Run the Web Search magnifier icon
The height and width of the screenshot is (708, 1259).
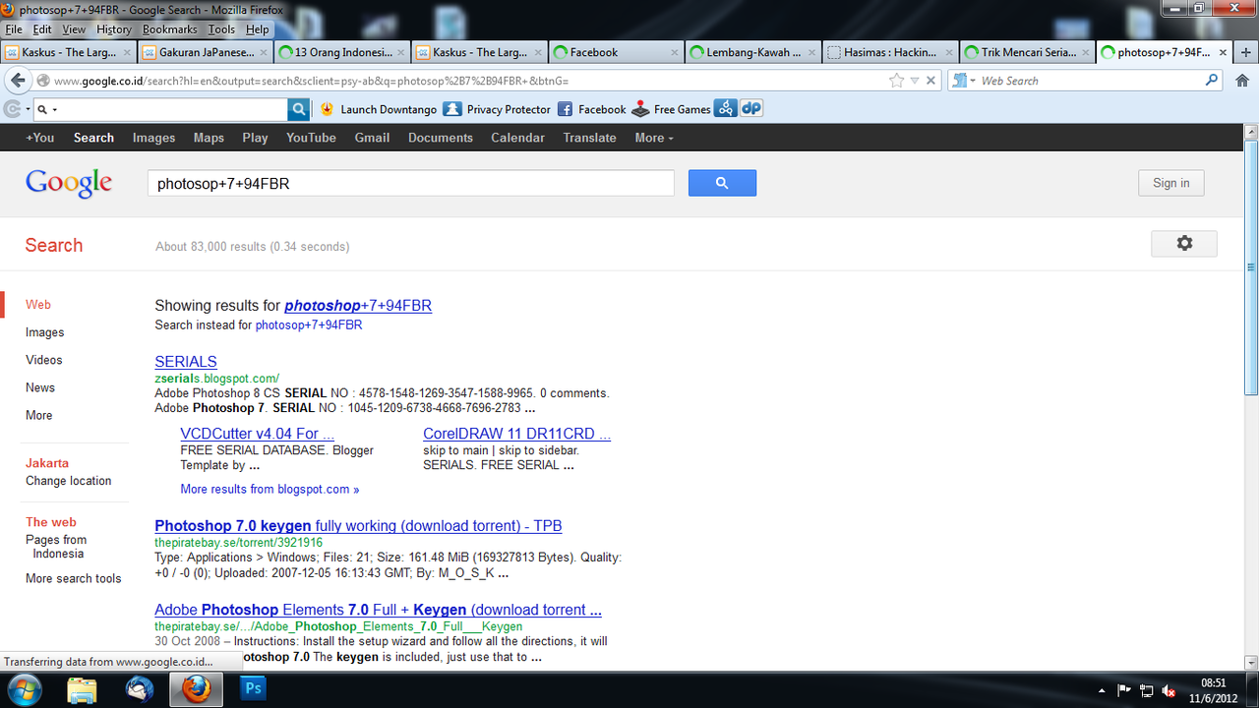(1212, 81)
